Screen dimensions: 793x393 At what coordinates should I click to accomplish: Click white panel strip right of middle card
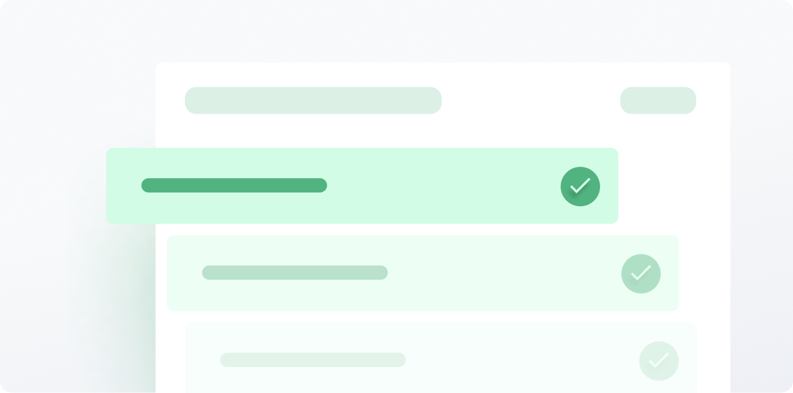pos(704,273)
